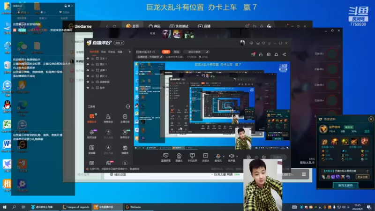375x211 pixels.
Task: Click the 开始直播 start button
Action: pos(278,157)
